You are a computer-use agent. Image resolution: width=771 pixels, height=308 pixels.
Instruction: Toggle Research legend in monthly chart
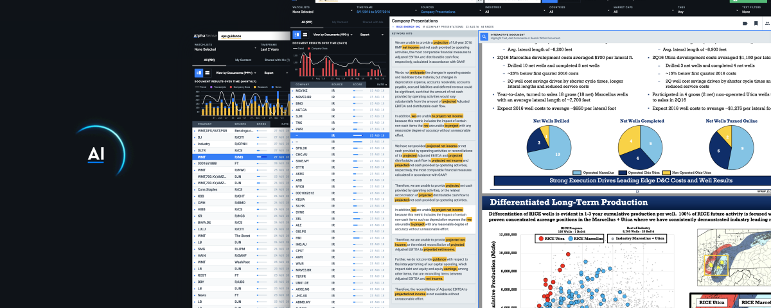261,87
